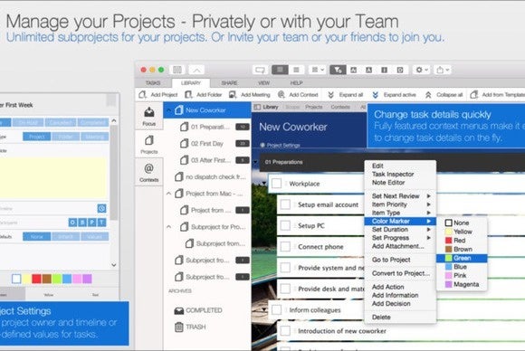Select the 01 Preparati... project icon
This screenshot has width=525, height=351.
184,127
